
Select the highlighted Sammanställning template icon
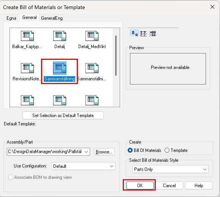coord(60,68)
